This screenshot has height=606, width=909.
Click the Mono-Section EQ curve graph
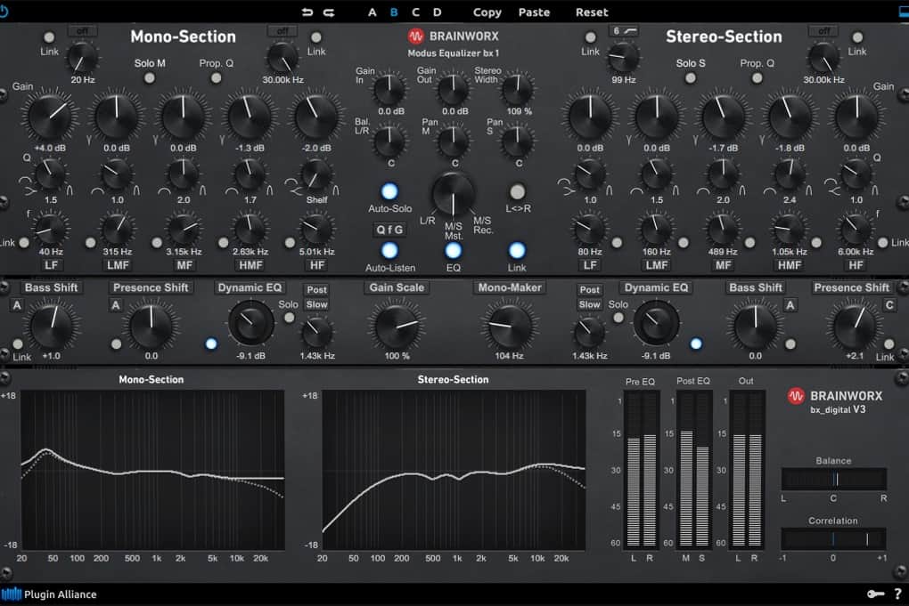coord(152,469)
